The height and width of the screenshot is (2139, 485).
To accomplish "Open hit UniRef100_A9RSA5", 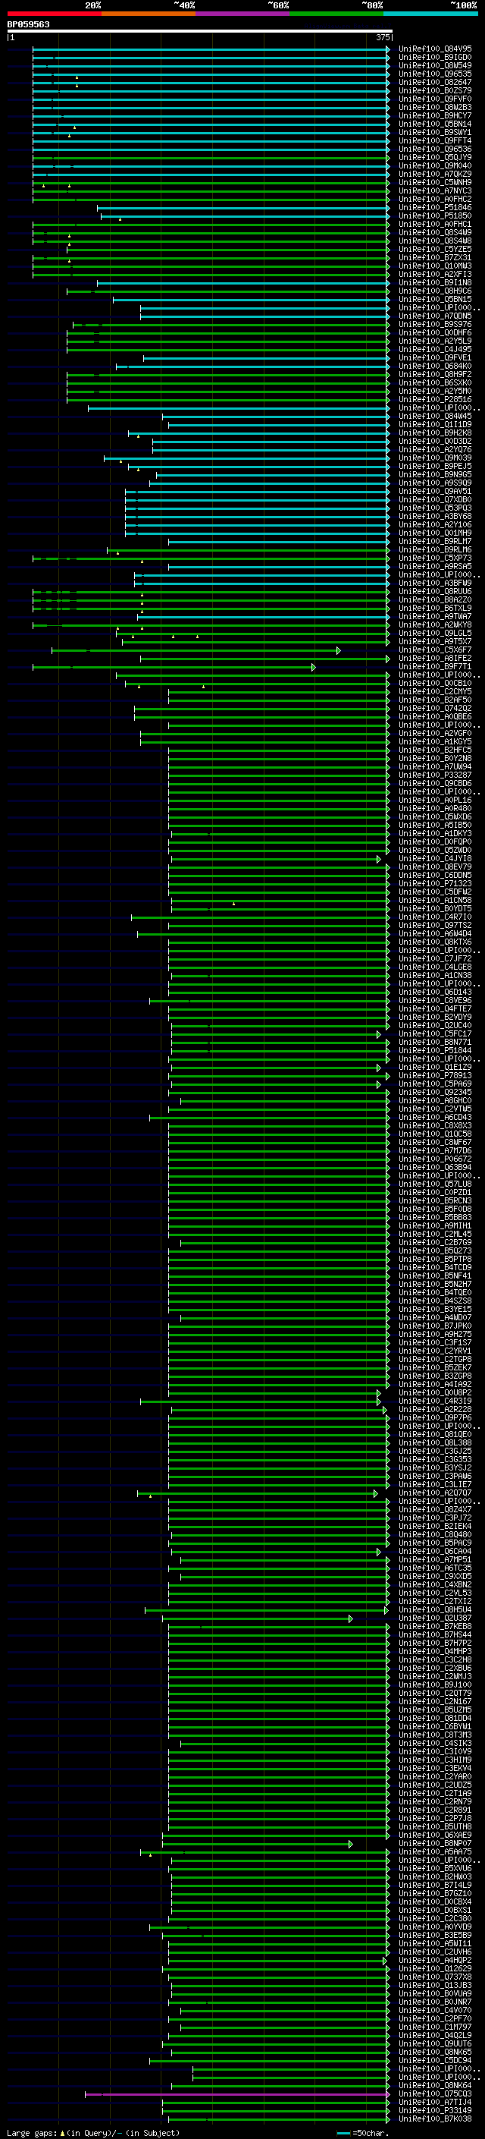I will click(435, 566).
